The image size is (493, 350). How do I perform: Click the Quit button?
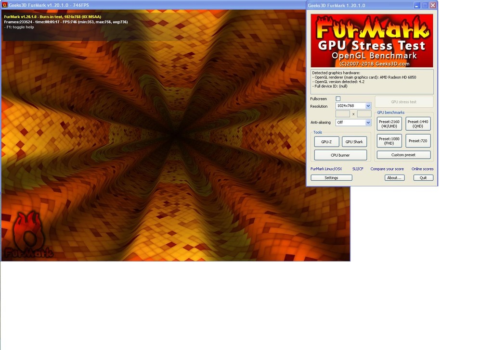[x=423, y=178]
